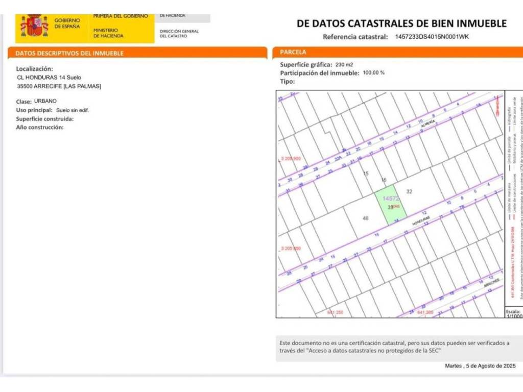Click the CL HONDURAS 14 Suelo address
The width and height of the screenshot is (523, 392).
pos(49,77)
